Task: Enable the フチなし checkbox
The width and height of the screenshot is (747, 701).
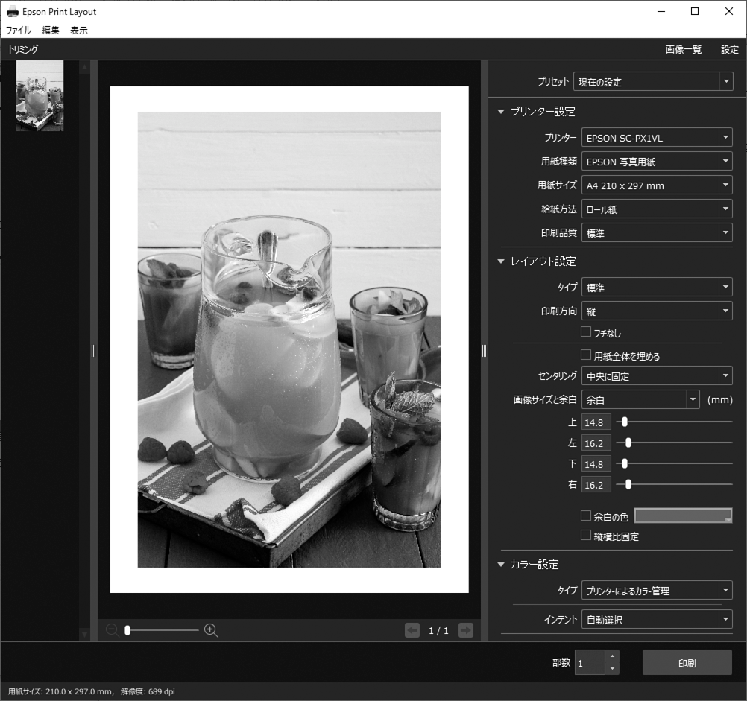Action: tap(586, 332)
